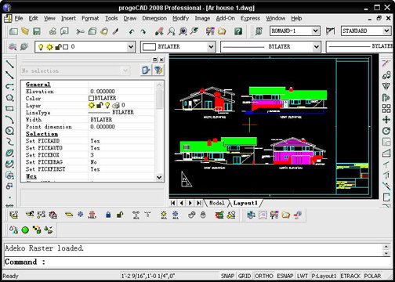Click the New drawing icon

point(13,31)
